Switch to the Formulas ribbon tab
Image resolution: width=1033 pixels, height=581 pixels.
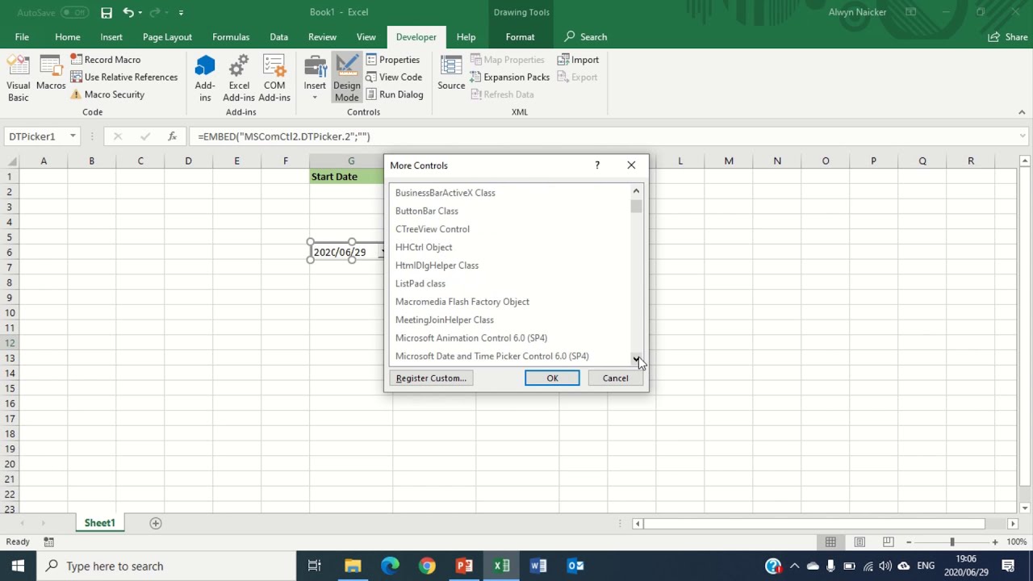point(231,36)
